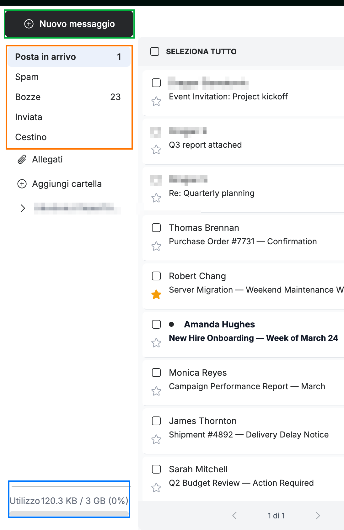
Task: Open the Bozze drafts folder
Action: [x=69, y=97]
